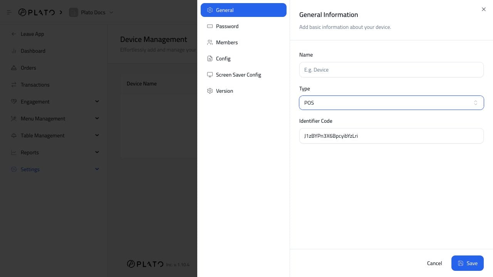This screenshot has height=277, width=493.
Task: Click the Menu Management utensils icon
Action: (x=14, y=118)
